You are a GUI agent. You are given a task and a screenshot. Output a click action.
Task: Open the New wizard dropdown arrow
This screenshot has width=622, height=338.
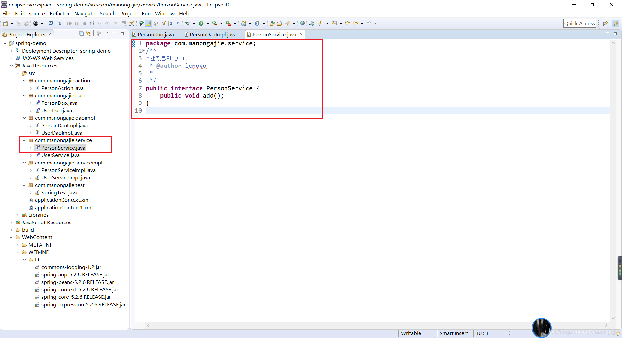point(12,23)
